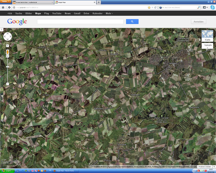Go back to the previous page

pyautogui.click(x=9, y=7)
